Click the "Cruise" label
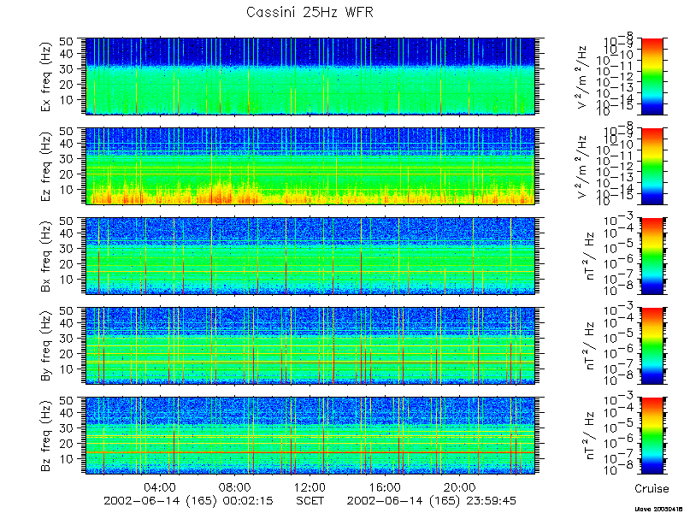The image size is (684, 513). point(652,488)
